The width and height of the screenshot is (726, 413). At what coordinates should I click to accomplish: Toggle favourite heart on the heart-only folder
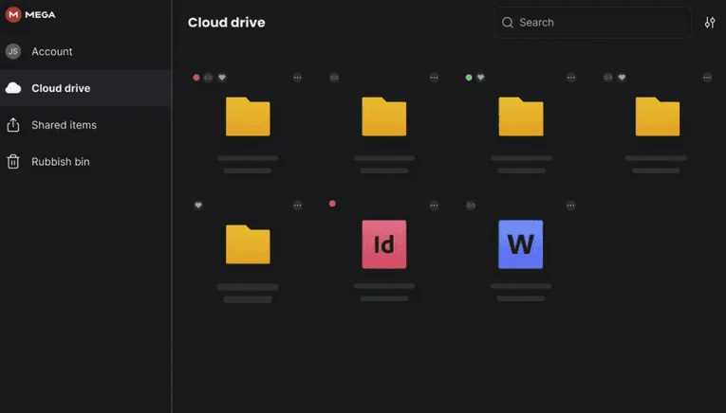[198, 206]
